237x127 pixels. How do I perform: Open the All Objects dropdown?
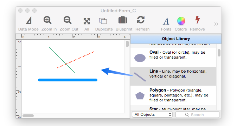152,114
